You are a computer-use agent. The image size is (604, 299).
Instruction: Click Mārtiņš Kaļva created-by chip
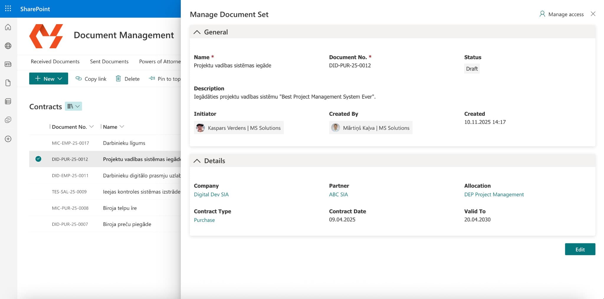371,128
